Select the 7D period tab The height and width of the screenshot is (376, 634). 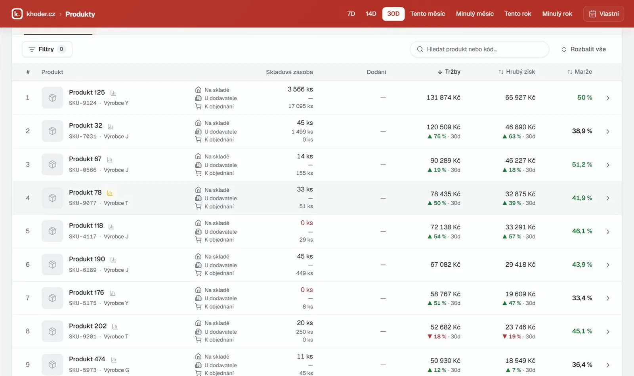click(351, 14)
